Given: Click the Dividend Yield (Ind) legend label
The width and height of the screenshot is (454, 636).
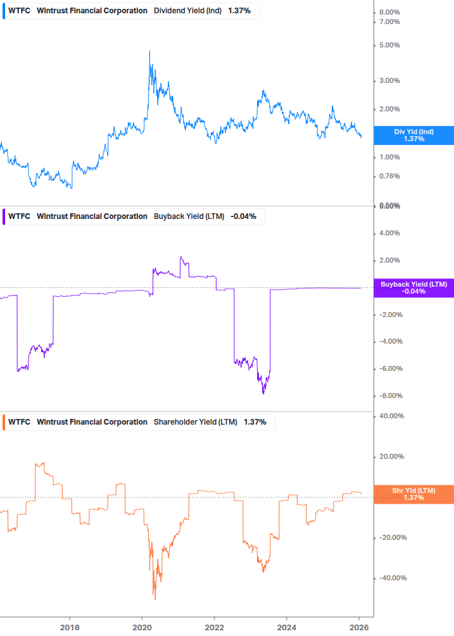Looking at the screenshot, I should pyautogui.click(x=188, y=11).
